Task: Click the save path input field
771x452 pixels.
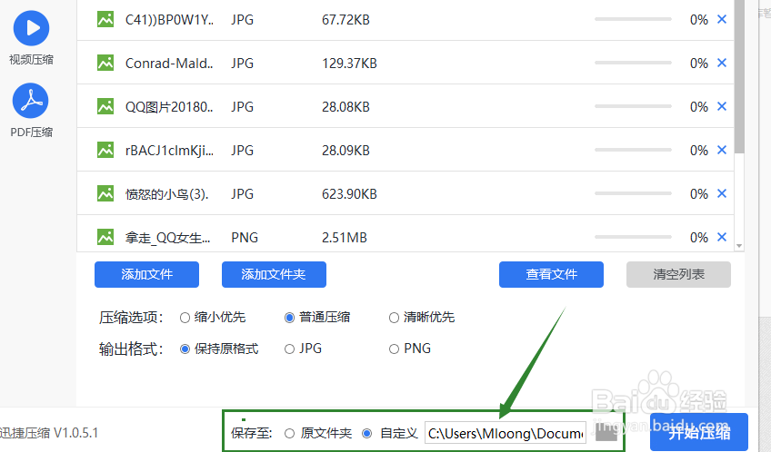Action: coord(506,433)
